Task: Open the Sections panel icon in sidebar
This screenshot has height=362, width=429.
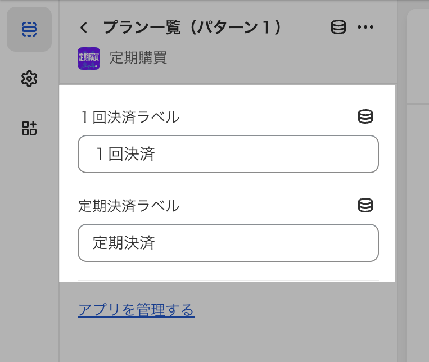Action: (x=29, y=29)
